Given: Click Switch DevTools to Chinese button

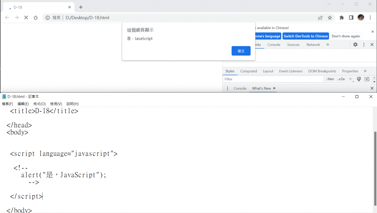Looking at the screenshot, I should [x=306, y=36].
